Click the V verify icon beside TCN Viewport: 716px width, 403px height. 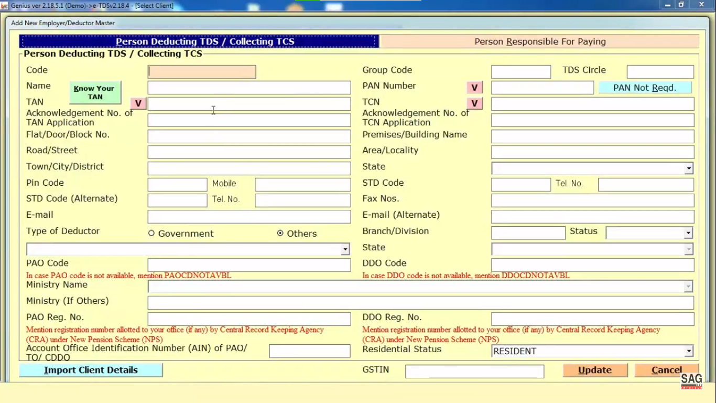click(x=474, y=103)
